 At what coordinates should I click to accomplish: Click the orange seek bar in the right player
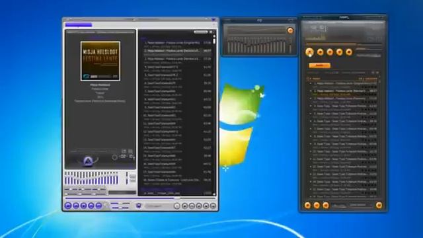coord(344,44)
